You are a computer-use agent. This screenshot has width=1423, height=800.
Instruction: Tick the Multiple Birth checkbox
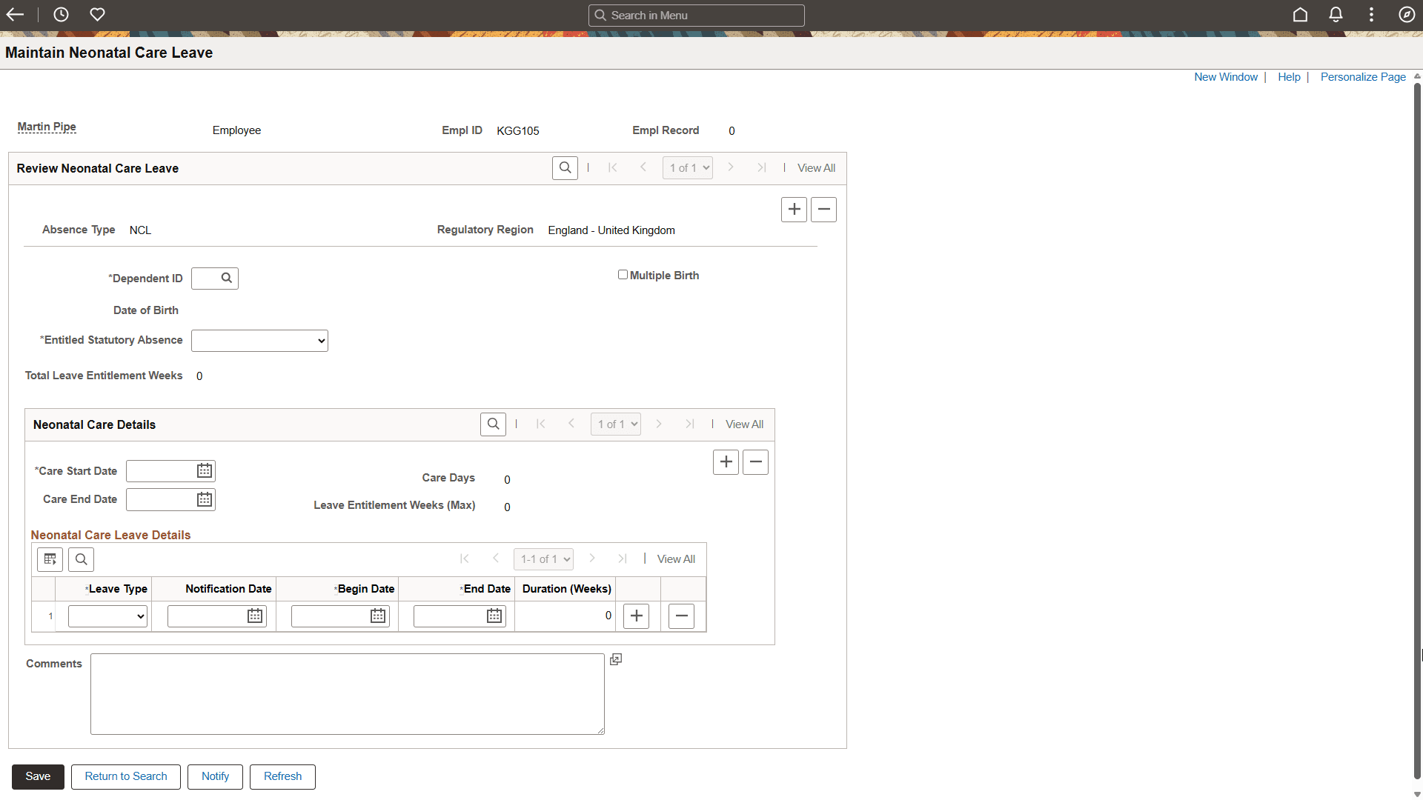623,275
